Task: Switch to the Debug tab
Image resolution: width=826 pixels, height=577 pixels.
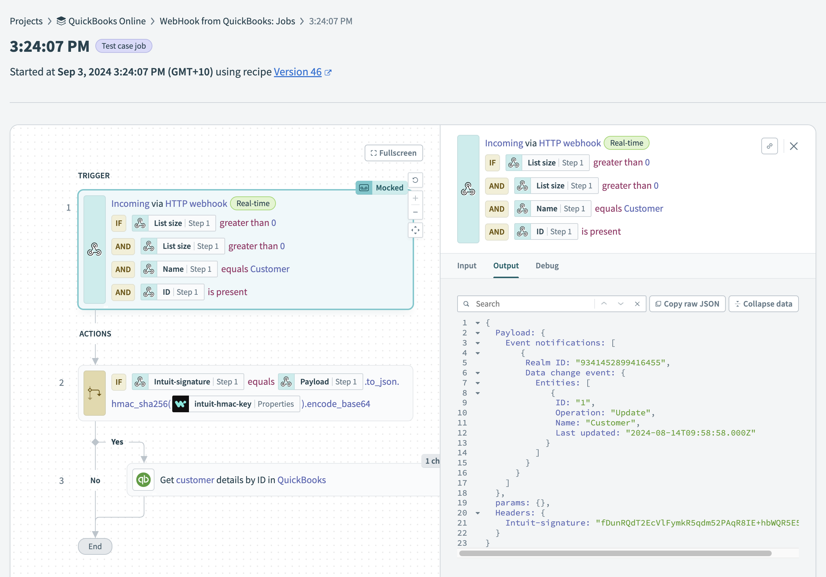Action: pos(547,265)
